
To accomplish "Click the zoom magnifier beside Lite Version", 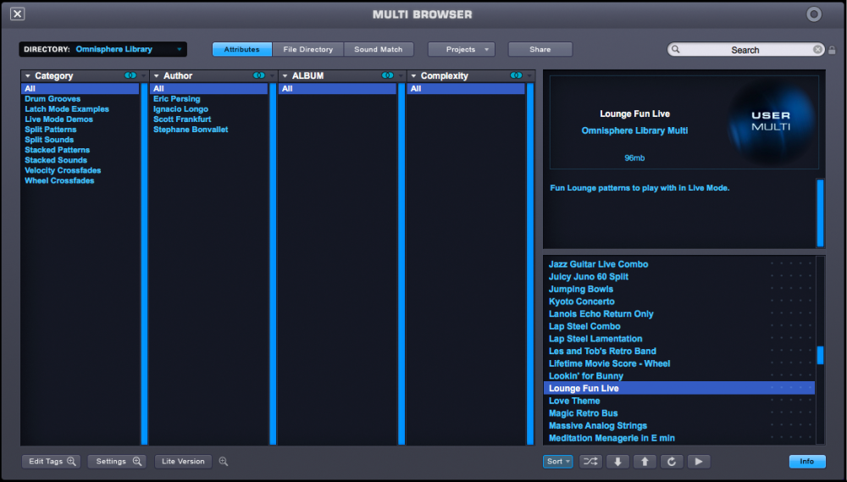I will [x=224, y=462].
